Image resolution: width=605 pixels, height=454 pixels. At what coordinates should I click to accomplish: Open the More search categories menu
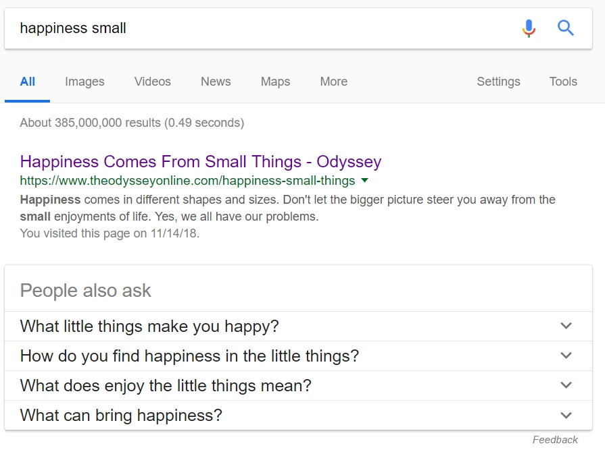tap(334, 82)
